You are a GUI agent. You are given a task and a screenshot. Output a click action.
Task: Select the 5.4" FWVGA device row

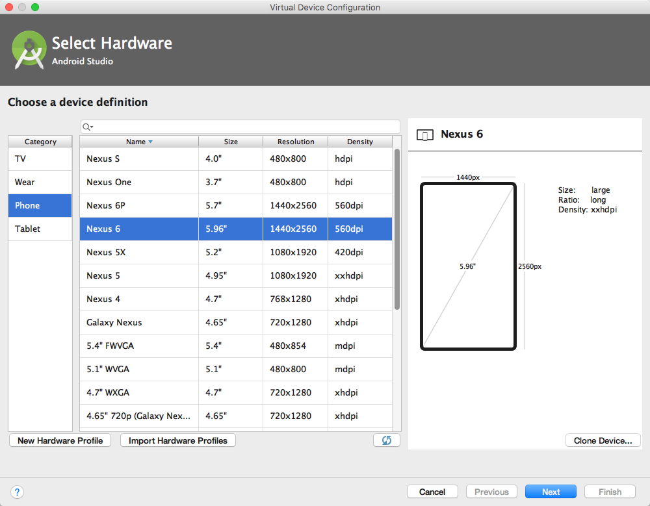pos(236,346)
